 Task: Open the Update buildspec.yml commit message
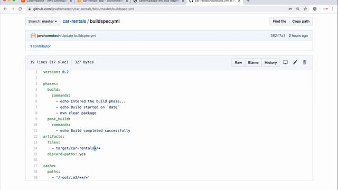click(x=79, y=36)
